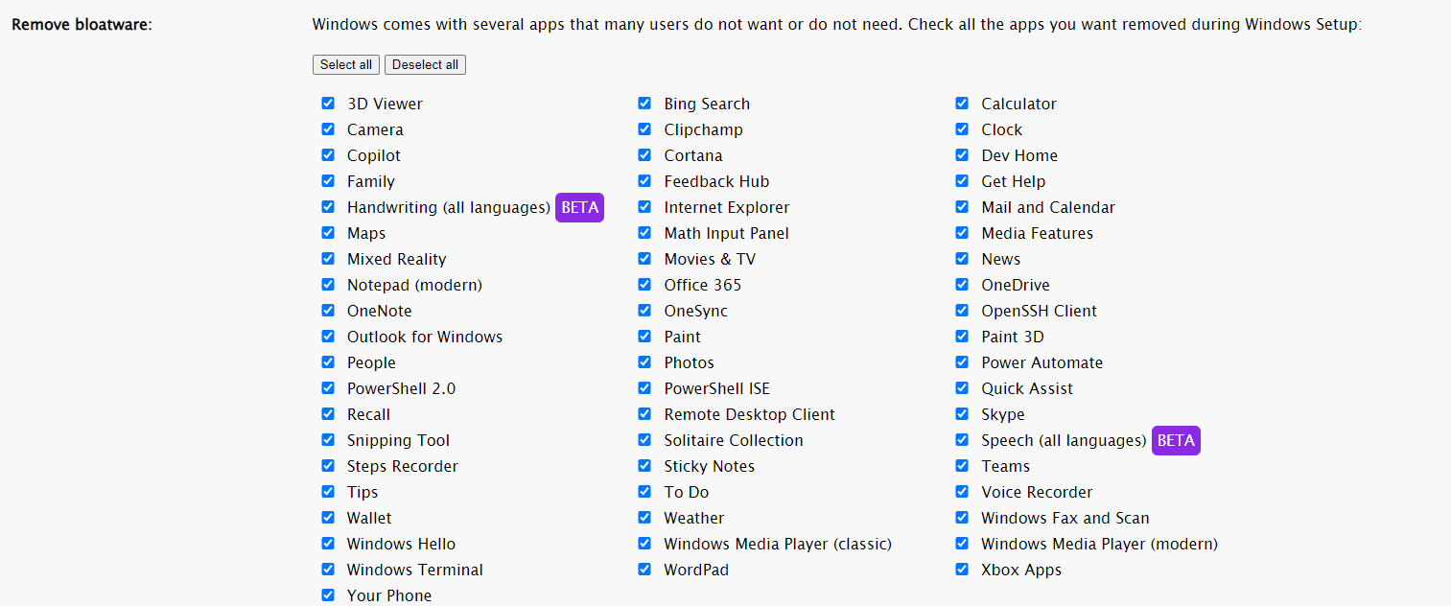The image size is (1451, 606).
Task: Toggle the Tips checkbox
Action: pos(328,492)
